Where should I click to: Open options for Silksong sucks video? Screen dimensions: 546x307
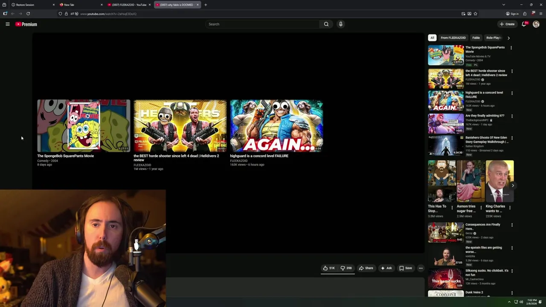click(x=511, y=271)
